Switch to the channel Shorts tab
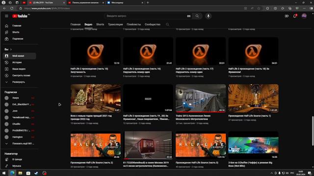Viewport: 314px width, 176px height. coord(100,24)
